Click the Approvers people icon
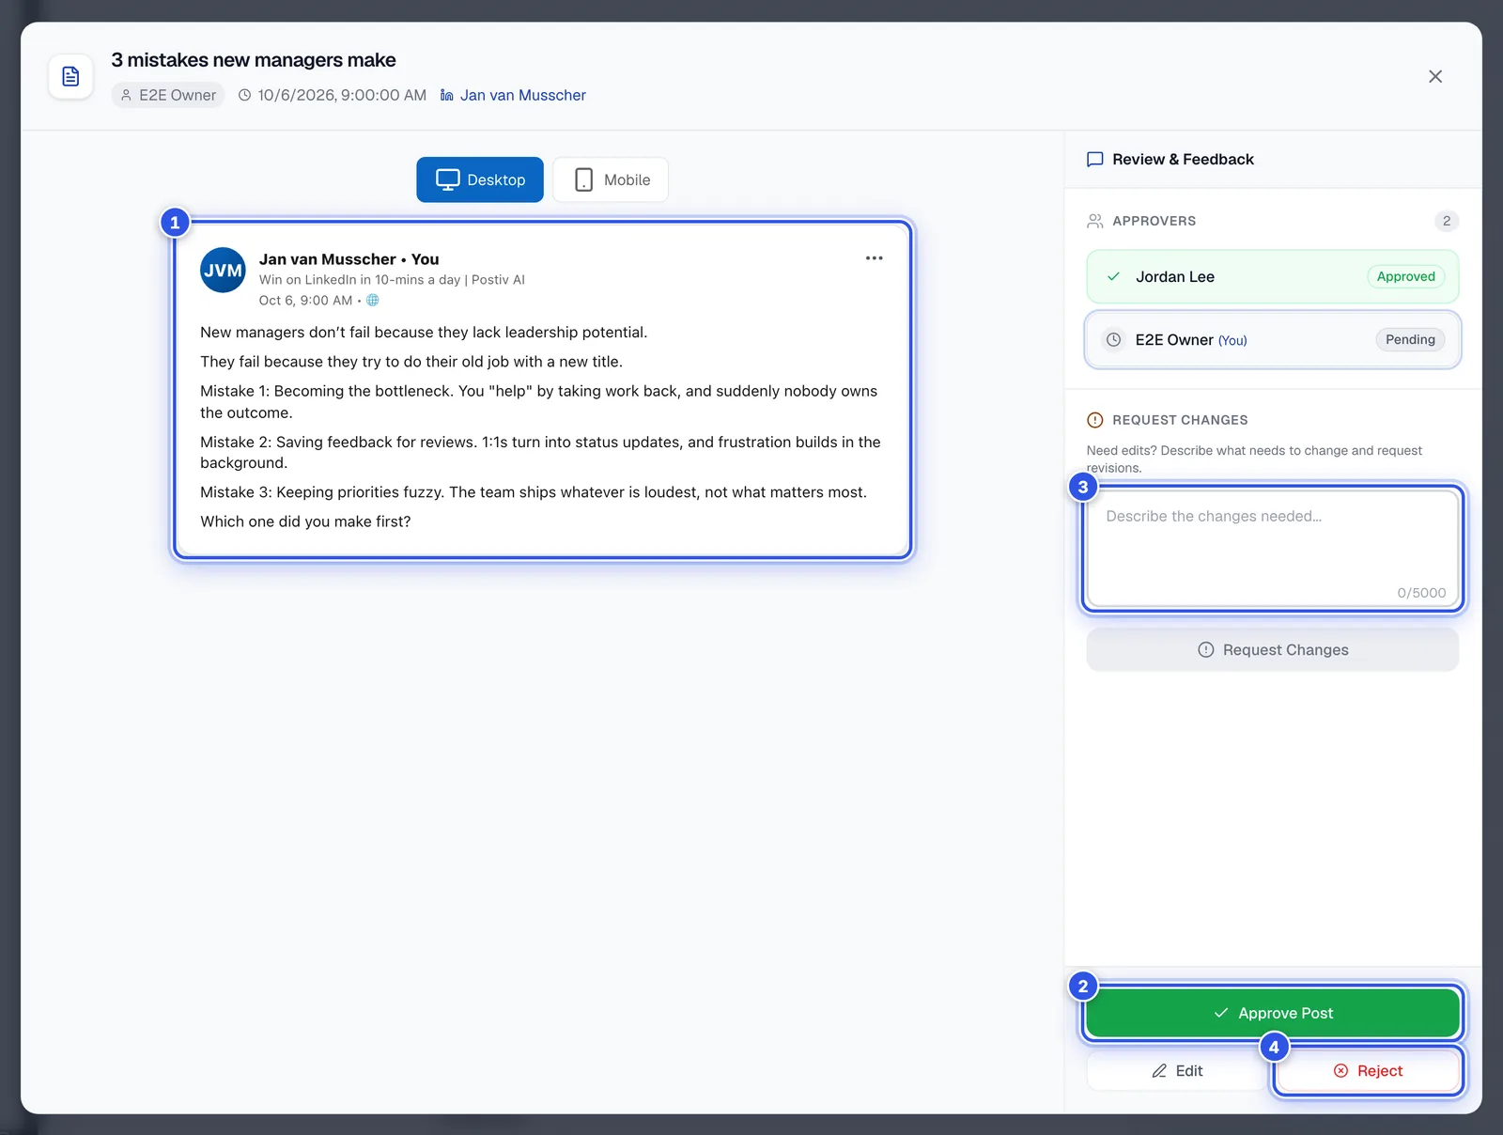The image size is (1503, 1135). tap(1094, 222)
